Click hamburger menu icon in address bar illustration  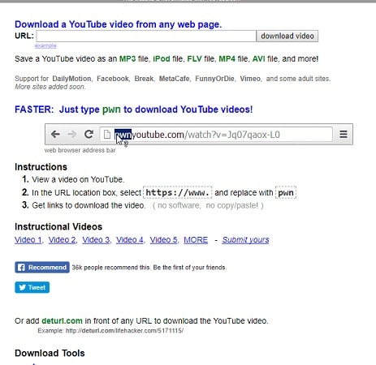344,134
